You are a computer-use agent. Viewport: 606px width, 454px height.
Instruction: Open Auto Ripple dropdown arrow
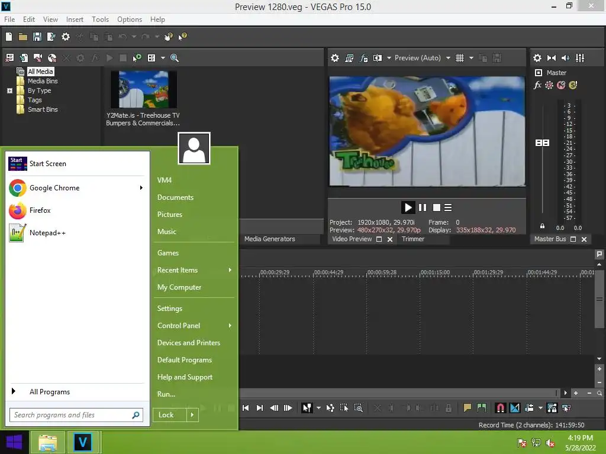click(540, 408)
